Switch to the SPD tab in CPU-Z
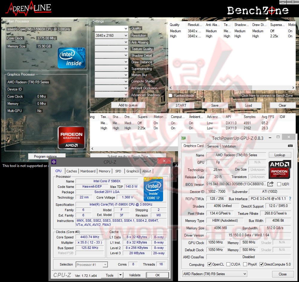The width and height of the screenshot is (299, 282). click(x=118, y=171)
